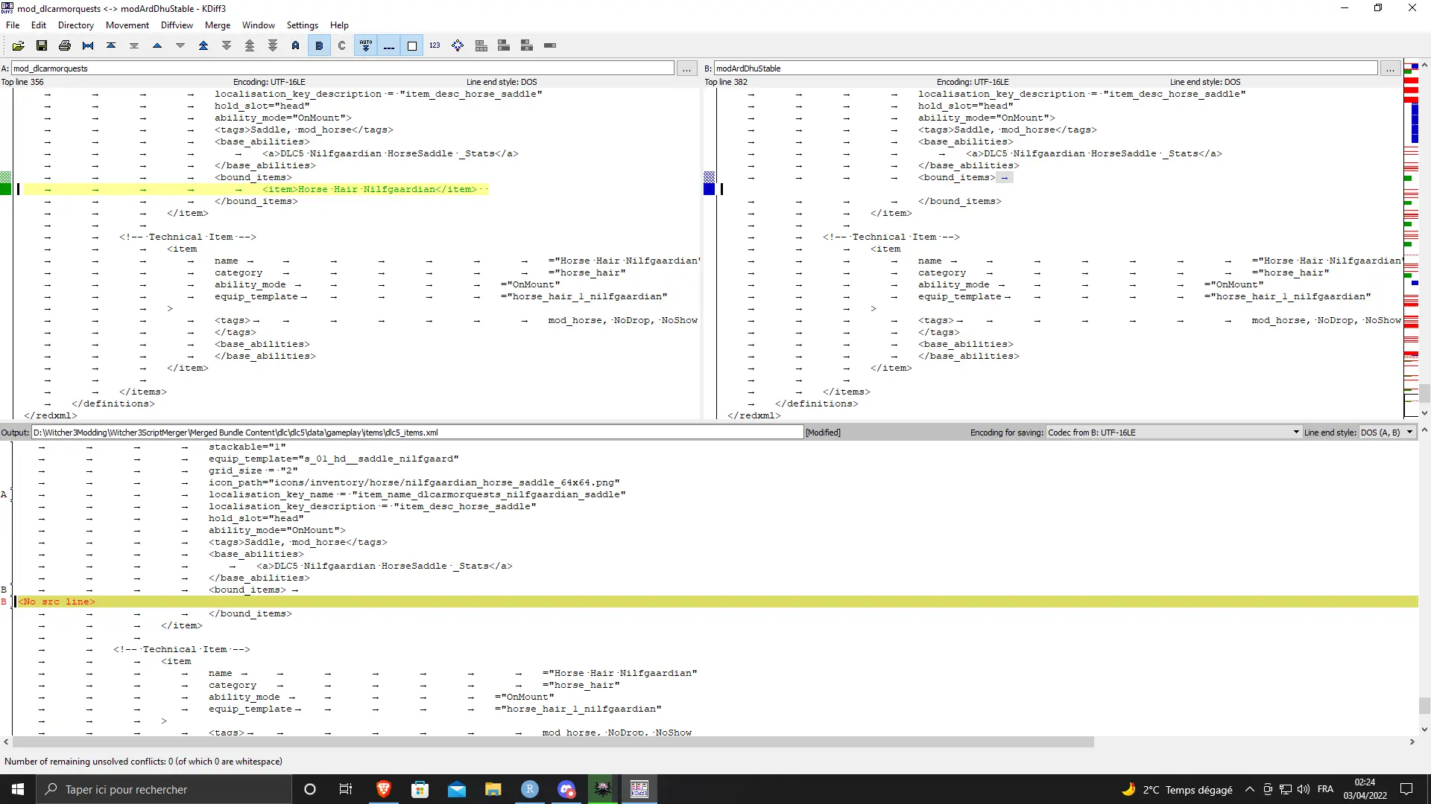Select highlighted Horse Hair Nilfgaardian item line
This screenshot has width=1431, height=804.
(x=256, y=189)
